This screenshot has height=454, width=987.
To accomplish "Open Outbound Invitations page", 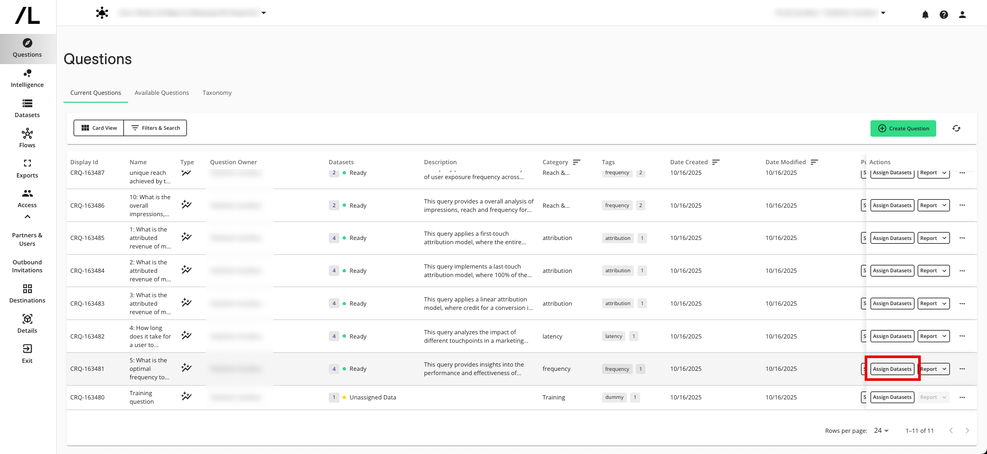I will click(x=28, y=266).
